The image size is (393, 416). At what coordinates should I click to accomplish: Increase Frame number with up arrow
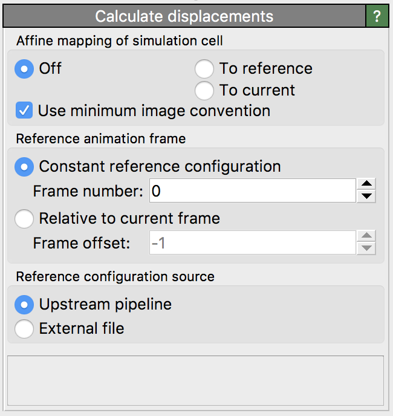(x=366, y=185)
